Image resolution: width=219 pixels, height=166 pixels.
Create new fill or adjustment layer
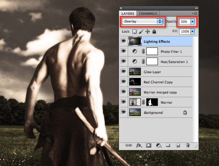pos(158,145)
